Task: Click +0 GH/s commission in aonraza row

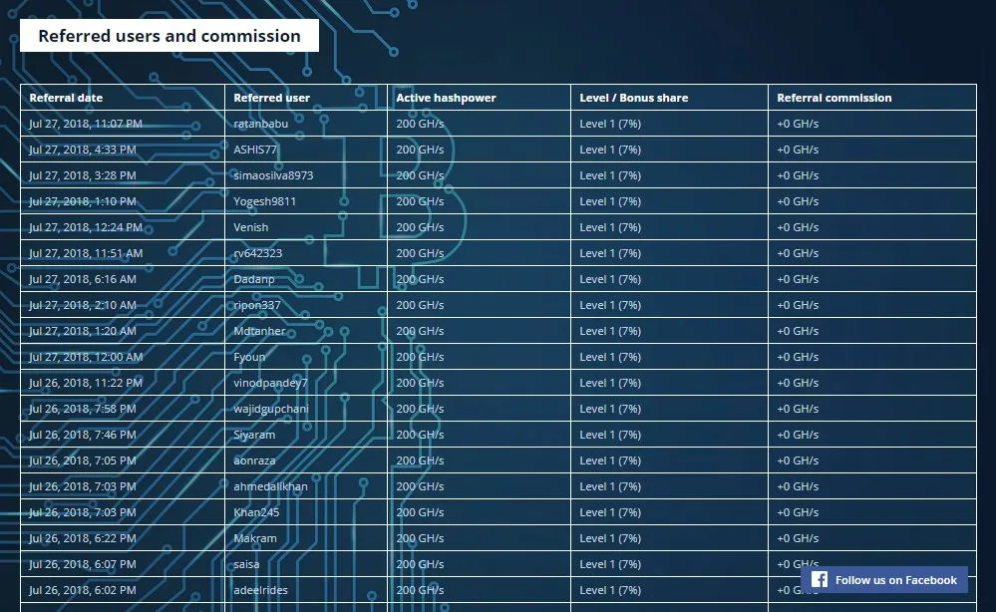Action: click(798, 460)
